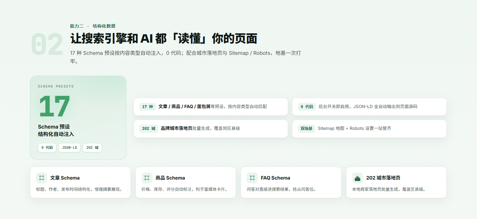Image resolution: width=477 pixels, height=219 pixels.
Task: Select the 0 代码 chip under 结构化自动注入
Action: pos(47,148)
